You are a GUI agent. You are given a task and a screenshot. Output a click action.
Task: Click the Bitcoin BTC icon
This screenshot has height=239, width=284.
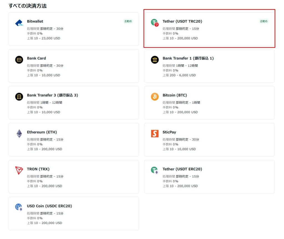point(154,97)
